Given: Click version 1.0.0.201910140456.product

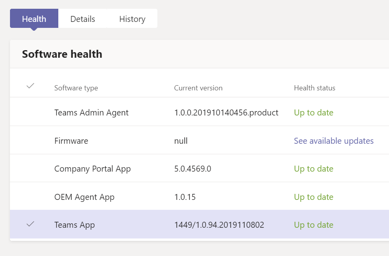Looking at the screenshot, I should (x=226, y=113).
